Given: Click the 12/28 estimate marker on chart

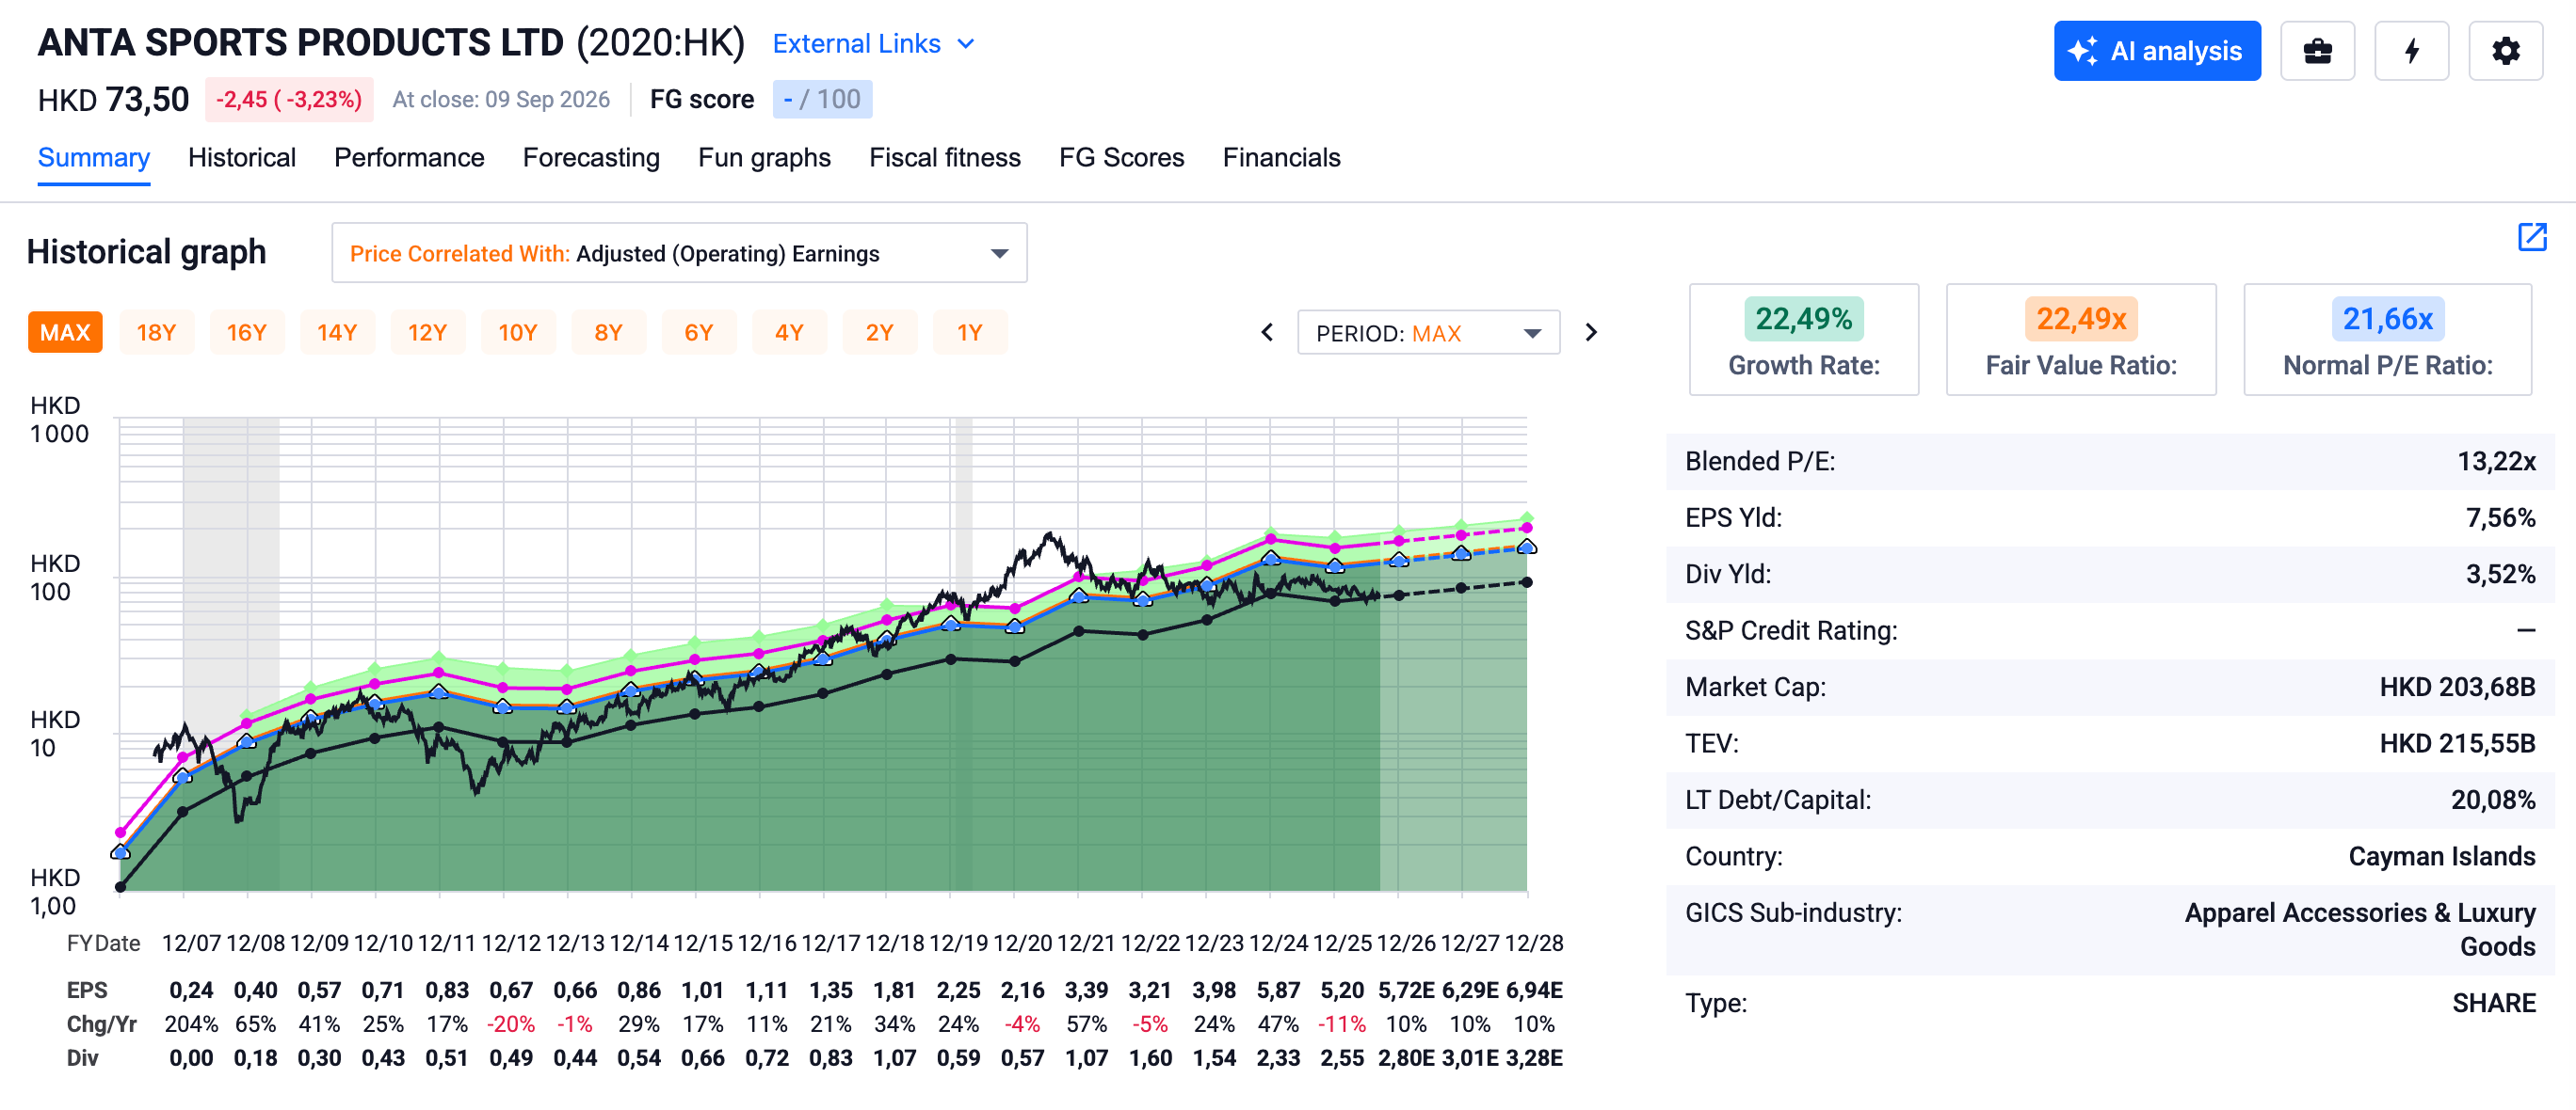Looking at the screenshot, I should (x=1526, y=547).
